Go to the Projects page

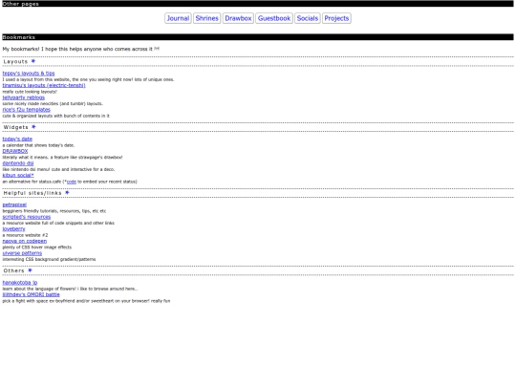336,18
